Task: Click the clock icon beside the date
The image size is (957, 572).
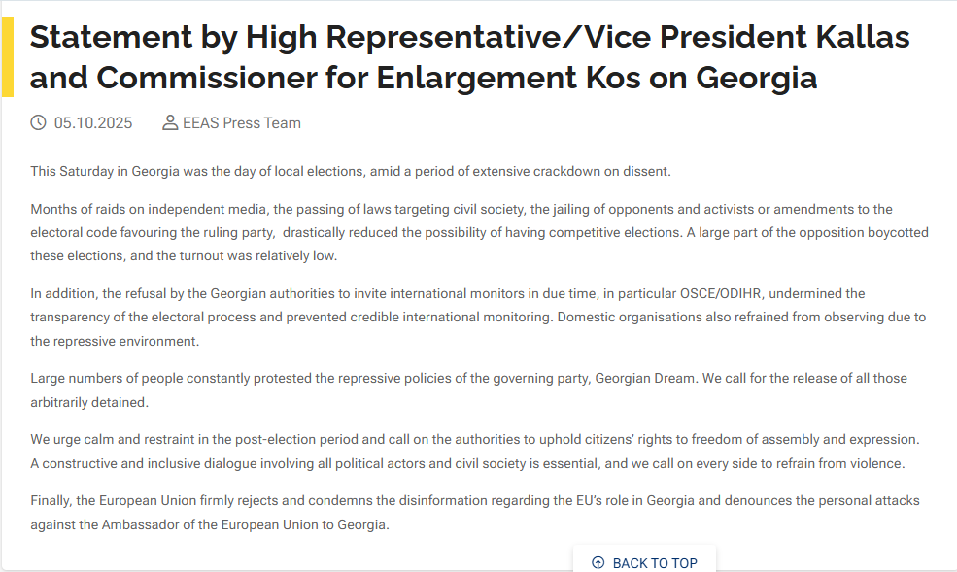Action: click(x=39, y=122)
